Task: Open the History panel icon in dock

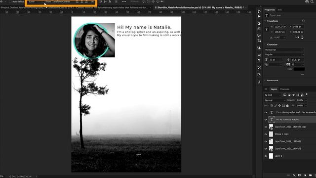Action: [x=259, y=11]
